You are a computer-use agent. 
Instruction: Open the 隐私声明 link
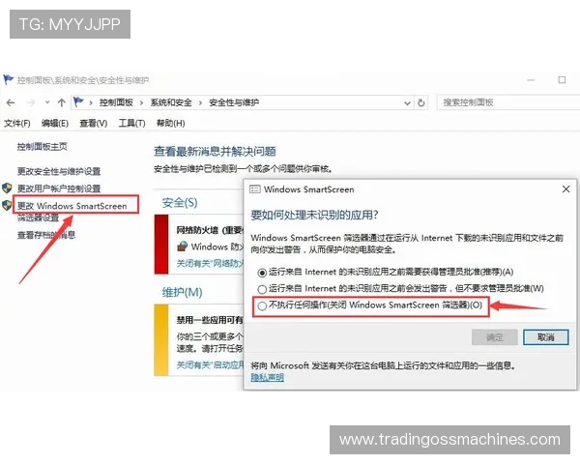click(268, 377)
